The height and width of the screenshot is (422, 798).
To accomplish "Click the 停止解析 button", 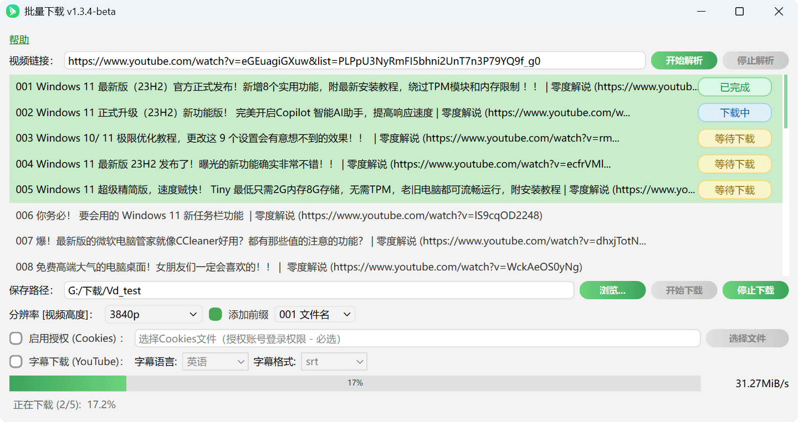I will pos(755,60).
